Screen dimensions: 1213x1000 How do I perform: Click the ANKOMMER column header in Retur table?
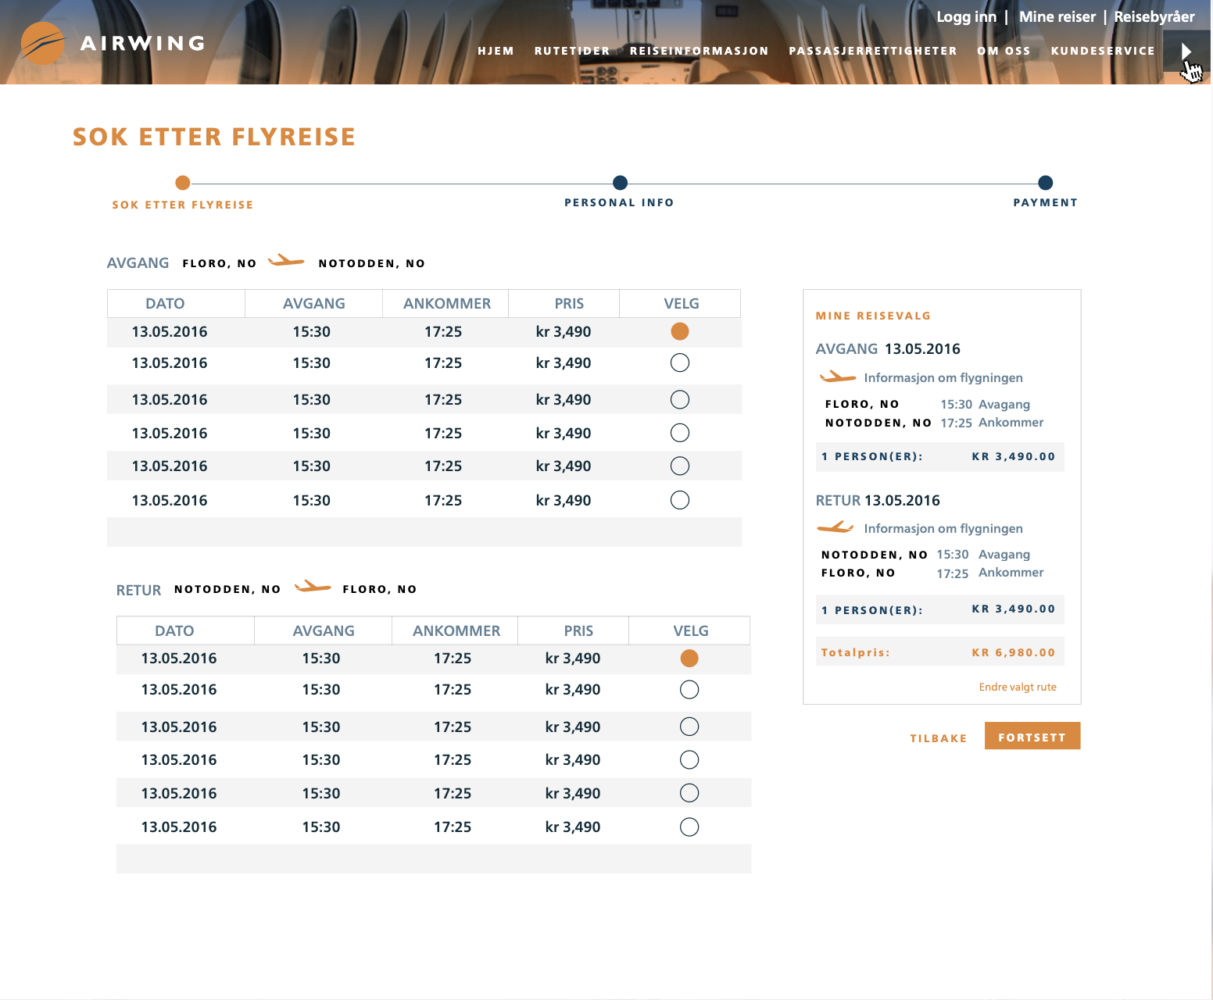456,630
